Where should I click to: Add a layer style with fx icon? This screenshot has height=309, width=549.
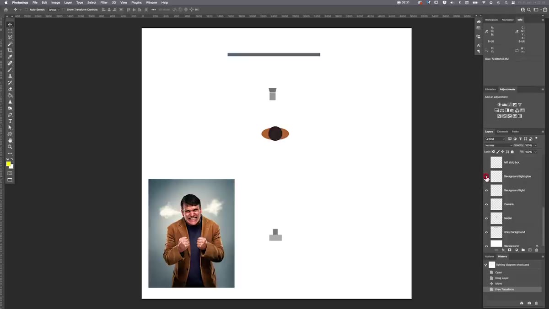(503, 250)
